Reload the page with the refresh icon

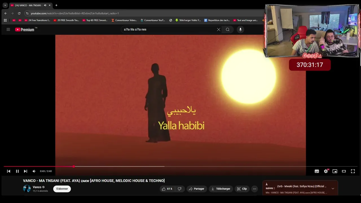(19, 13)
